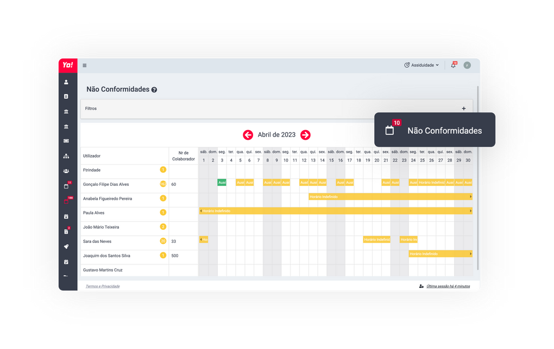Select the red sidebar calendar with badge 188

[66, 201]
